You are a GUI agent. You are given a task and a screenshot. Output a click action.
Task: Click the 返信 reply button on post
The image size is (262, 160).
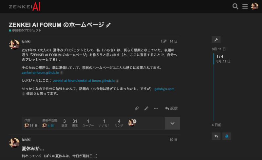click(171, 109)
